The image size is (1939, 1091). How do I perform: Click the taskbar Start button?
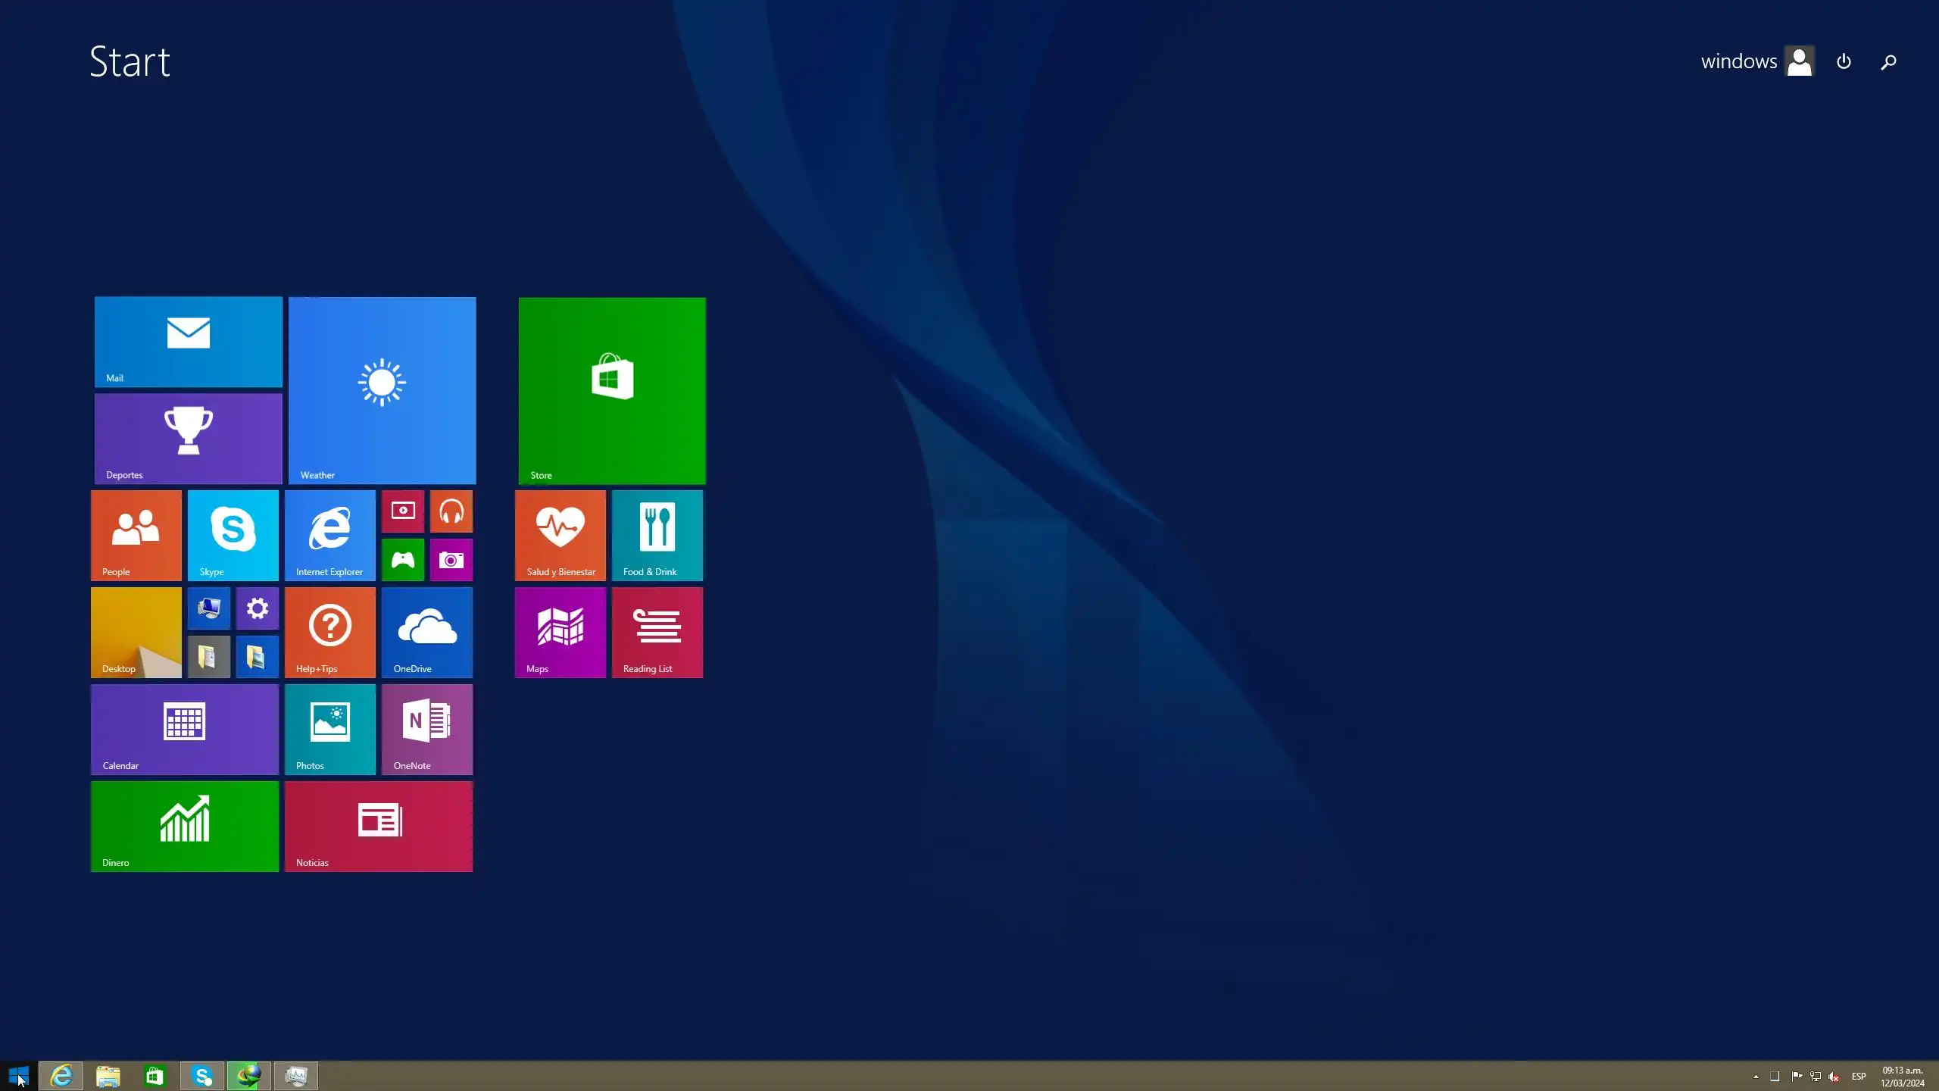[x=18, y=1075]
